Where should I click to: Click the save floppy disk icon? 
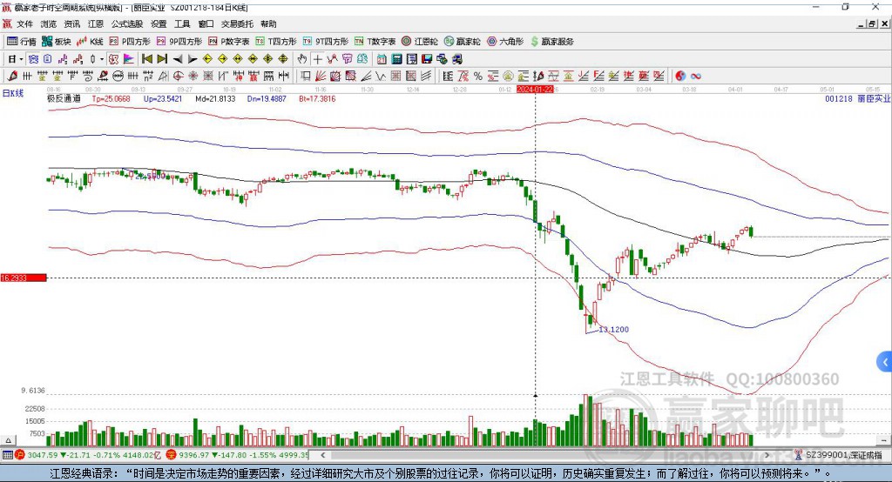click(x=427, y=59)
